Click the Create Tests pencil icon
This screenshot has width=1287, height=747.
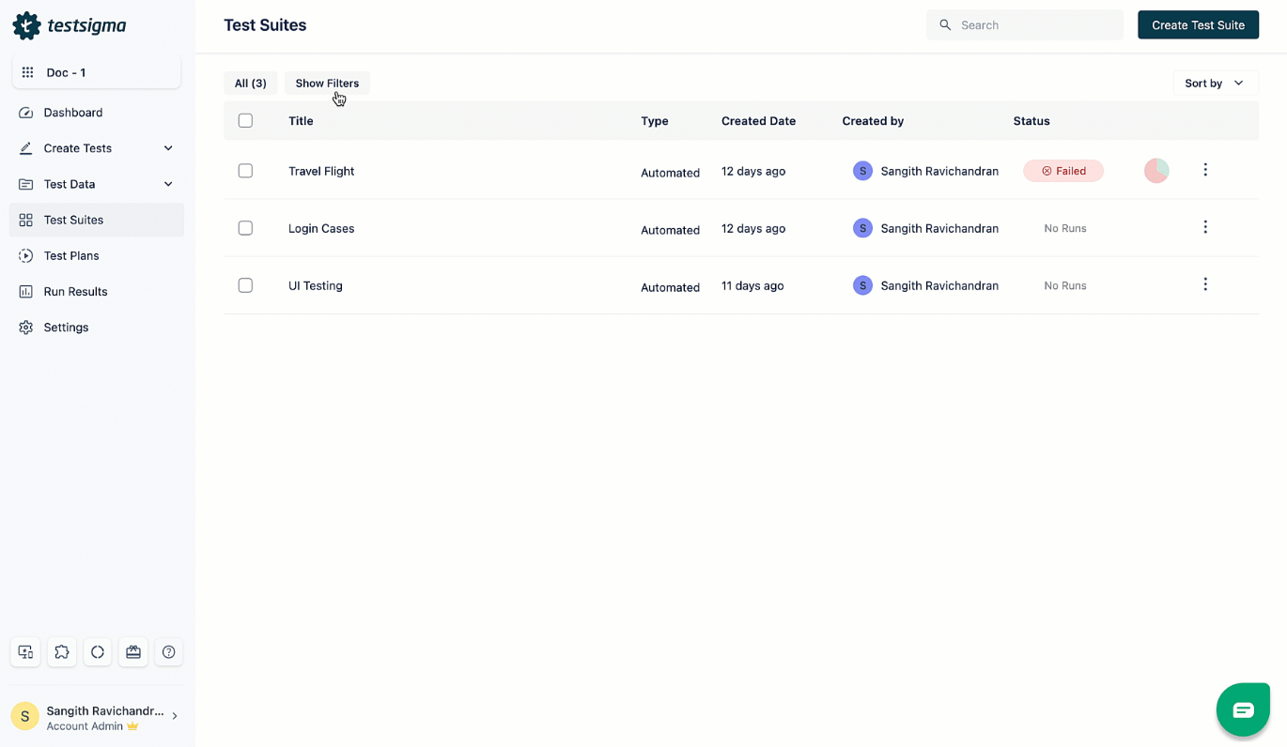[x=25, y=148]
